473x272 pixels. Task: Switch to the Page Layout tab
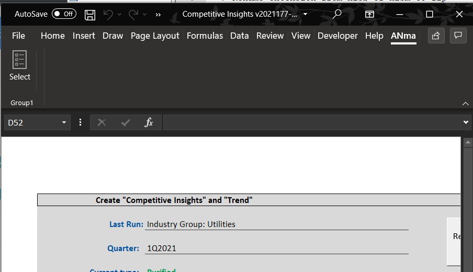(155, 36)
